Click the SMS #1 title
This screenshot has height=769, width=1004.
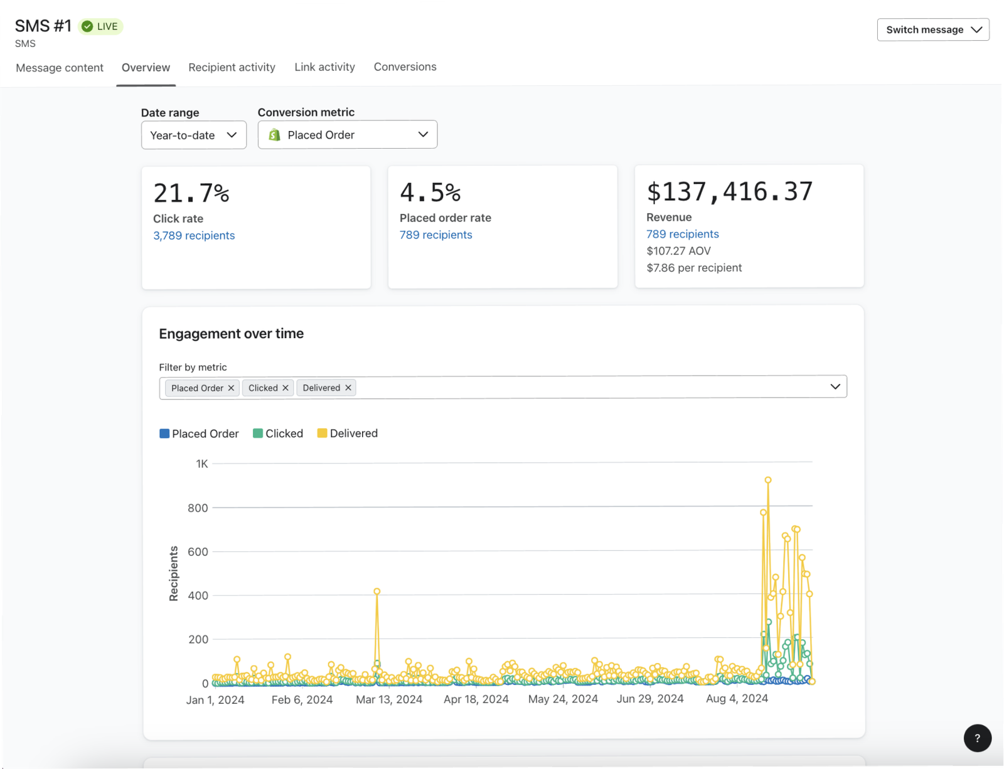[43, 26]
